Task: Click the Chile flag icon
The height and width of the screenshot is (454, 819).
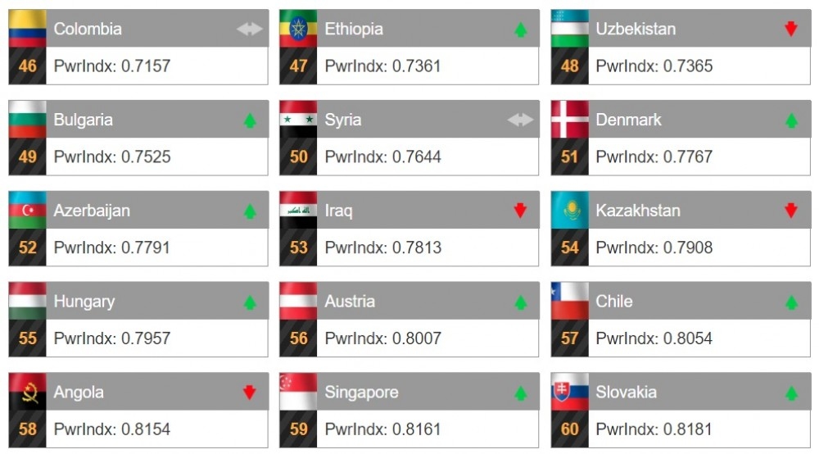Action: pos(569,301)
